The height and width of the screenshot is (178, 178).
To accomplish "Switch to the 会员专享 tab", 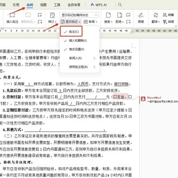I will (x=74, y=5).
